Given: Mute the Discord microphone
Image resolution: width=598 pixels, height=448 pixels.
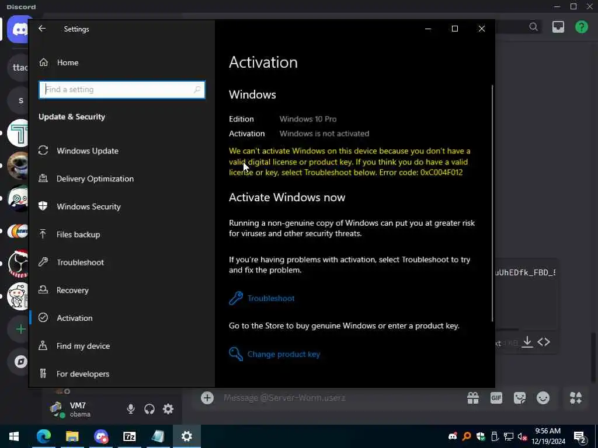Looking at the screenshot, I should pos(131,409).
